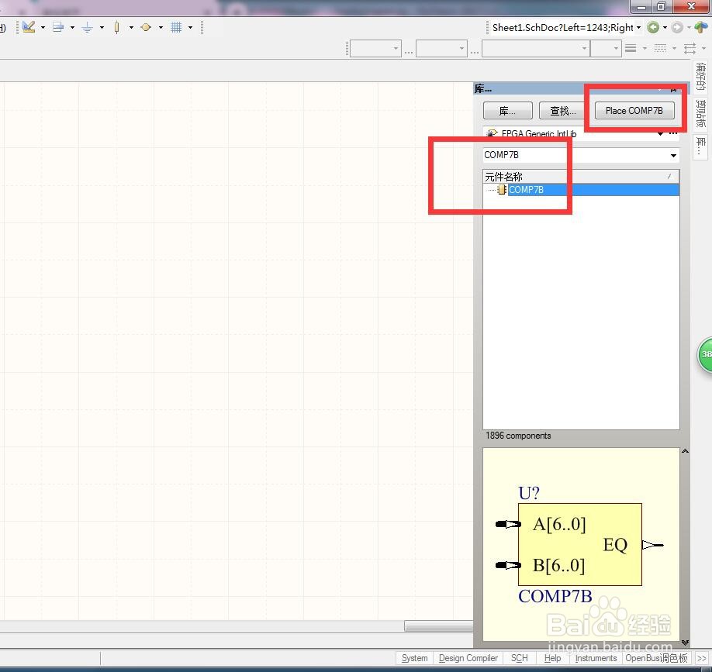Click the COMP7B component chip icon
The image size is (712, 672).
pos(502,190)
